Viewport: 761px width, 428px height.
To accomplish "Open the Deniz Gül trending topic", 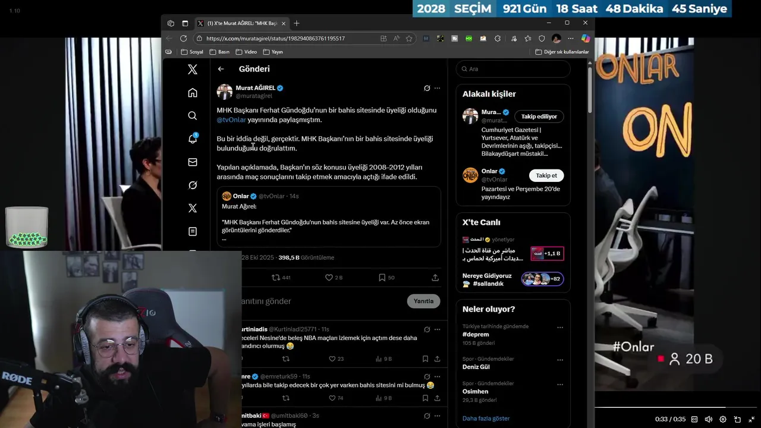I will pos(476,367).
